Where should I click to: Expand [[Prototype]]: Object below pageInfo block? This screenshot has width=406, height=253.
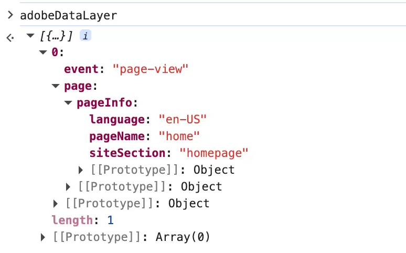(x=68, y=187)
